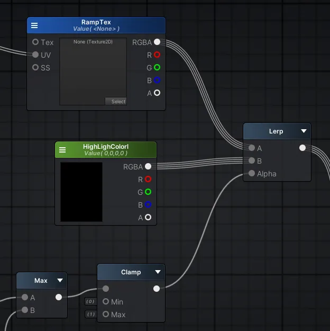Open the HighLighColorI node hamburger menu
The image size is (330, 331).
click(62, 150)
